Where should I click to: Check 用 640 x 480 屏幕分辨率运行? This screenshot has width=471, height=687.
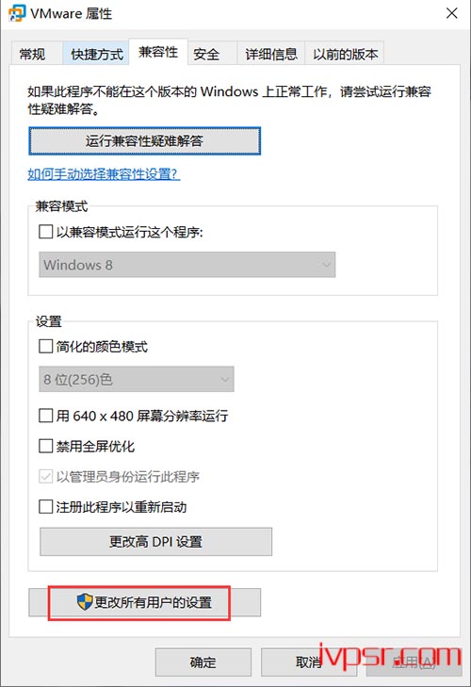coord(45,415)
